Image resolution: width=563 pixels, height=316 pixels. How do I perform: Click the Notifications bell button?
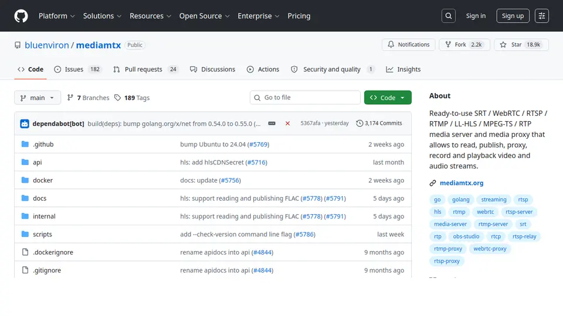point(409,44)
